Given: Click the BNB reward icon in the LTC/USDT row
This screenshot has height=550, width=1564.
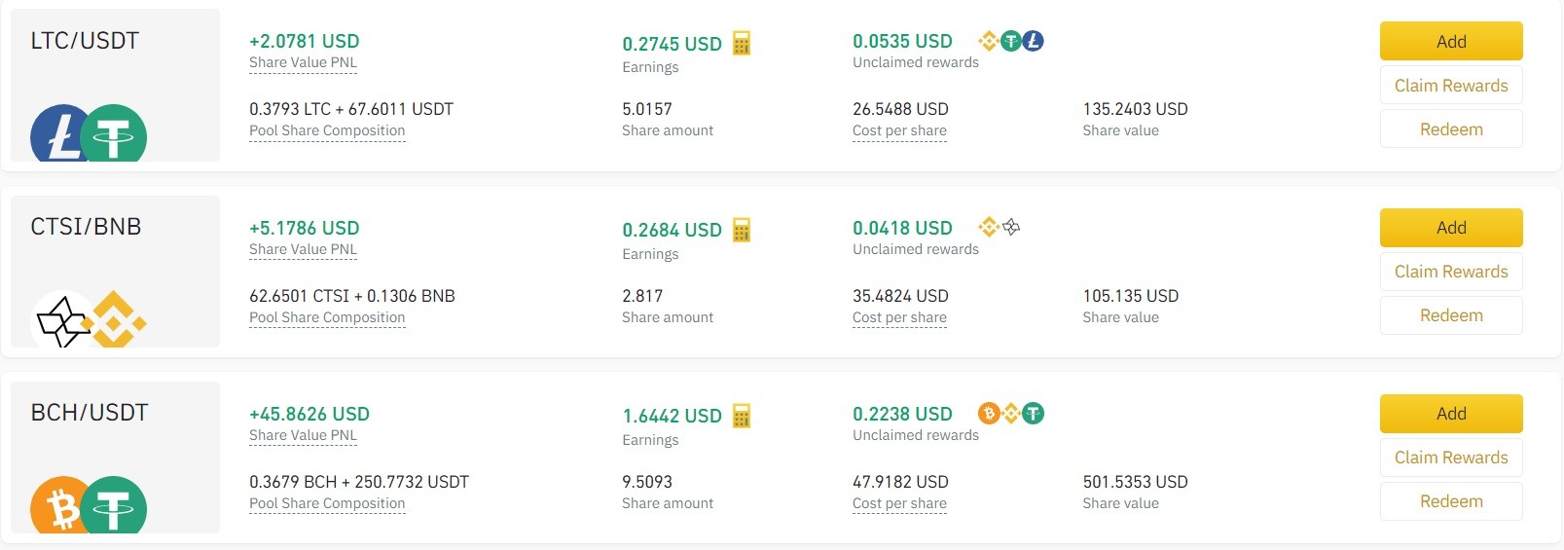Looking at the screenshot, I should click(989, 41).
